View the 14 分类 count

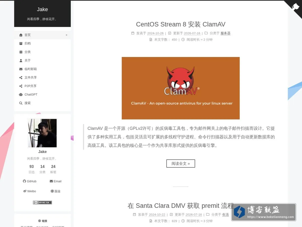(x=43, y=169)
